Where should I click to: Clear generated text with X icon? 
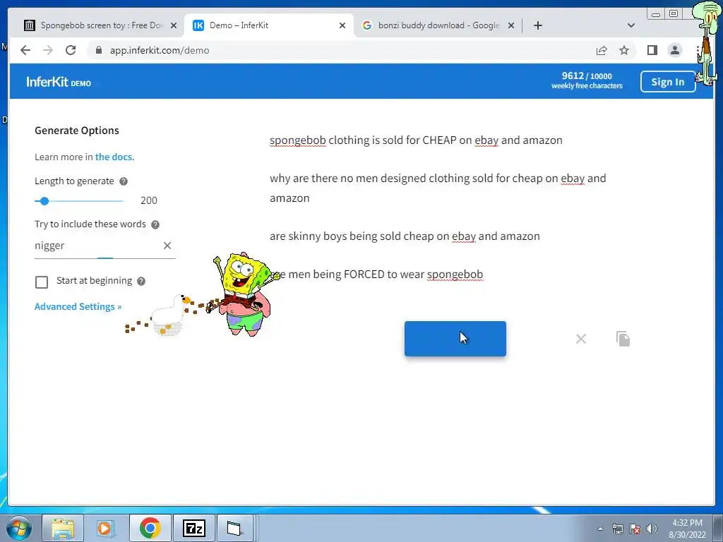(x=581, y=339)
